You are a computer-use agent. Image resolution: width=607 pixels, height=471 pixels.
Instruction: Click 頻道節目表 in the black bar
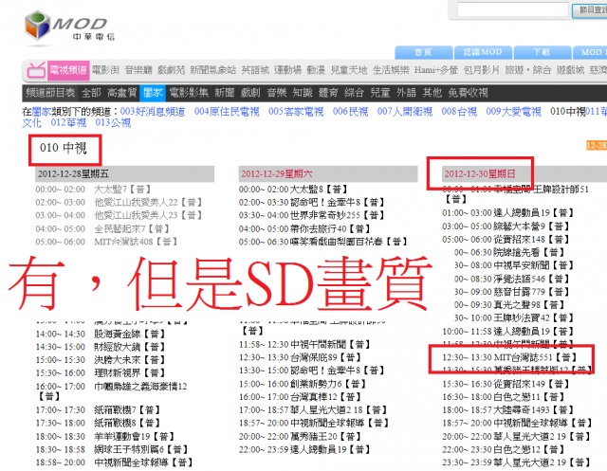point(50,93)
